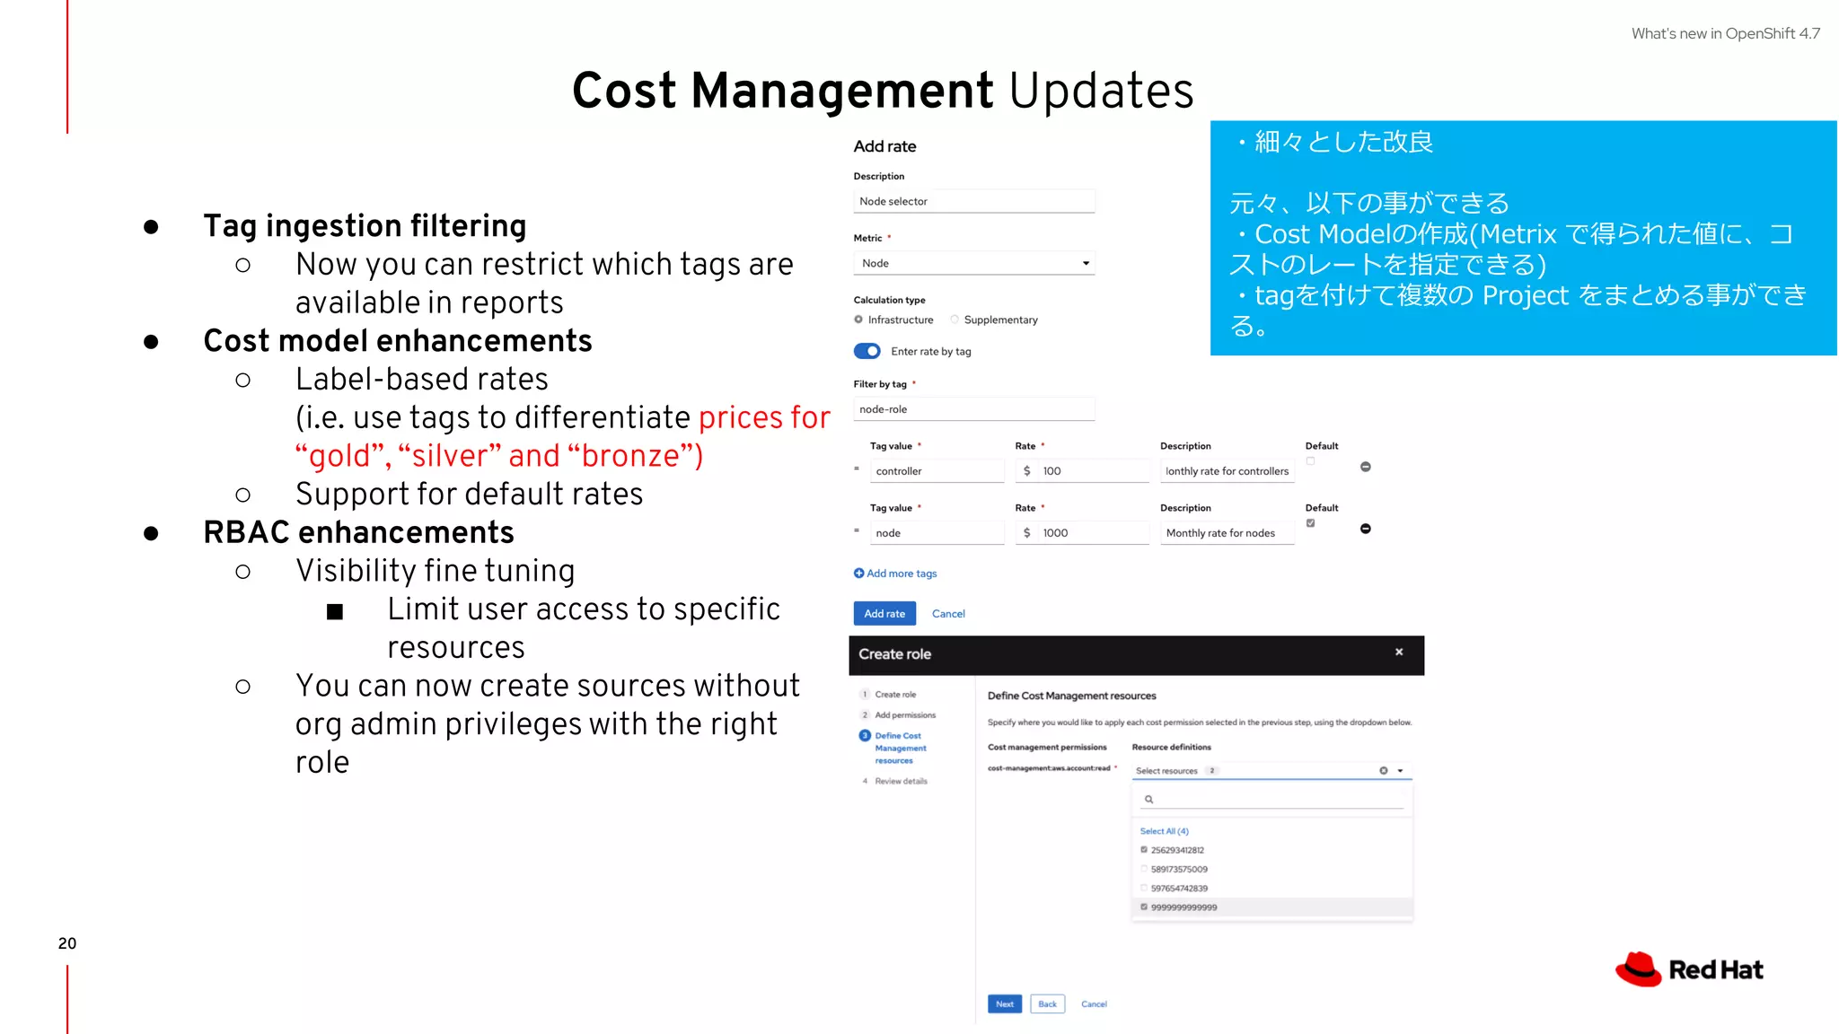Click the Tag value field containing controller
1839x1034 pixels.
(x=937, y=471)
